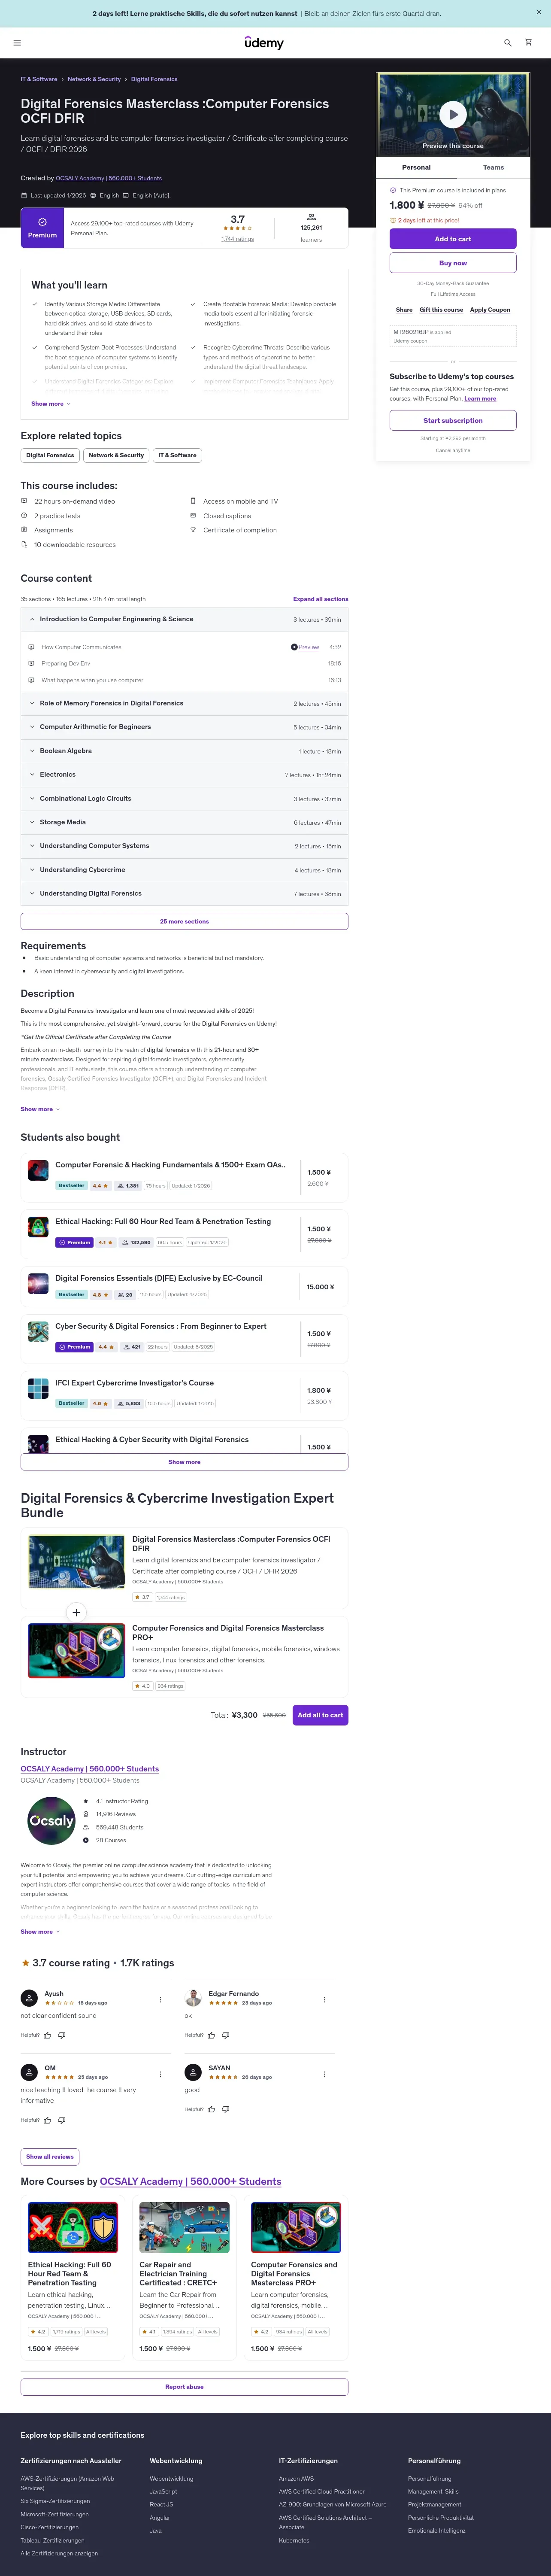
Task: Click Digital Forensics related topic chip
Action: tap(50, 455)
